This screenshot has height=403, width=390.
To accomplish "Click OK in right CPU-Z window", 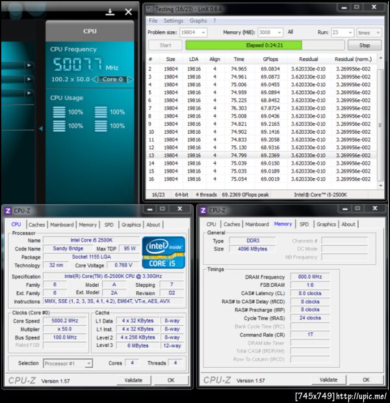I will pos(366,380).
